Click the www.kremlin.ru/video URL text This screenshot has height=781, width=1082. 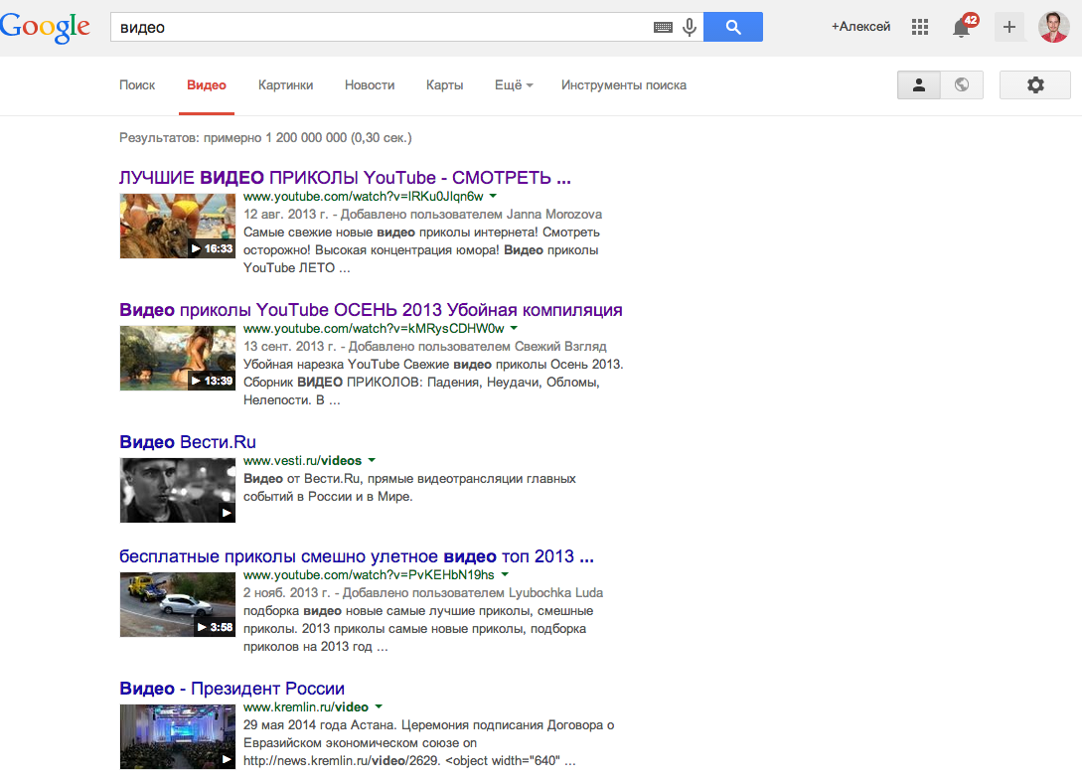click(x=306, y=706)
